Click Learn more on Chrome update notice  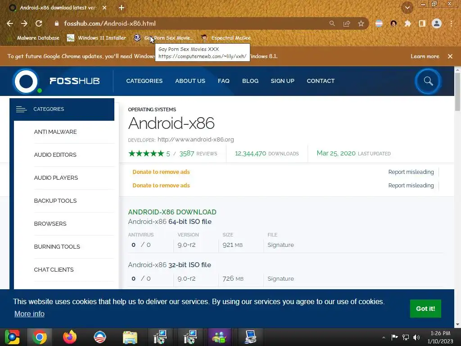[x=425, y=56]
